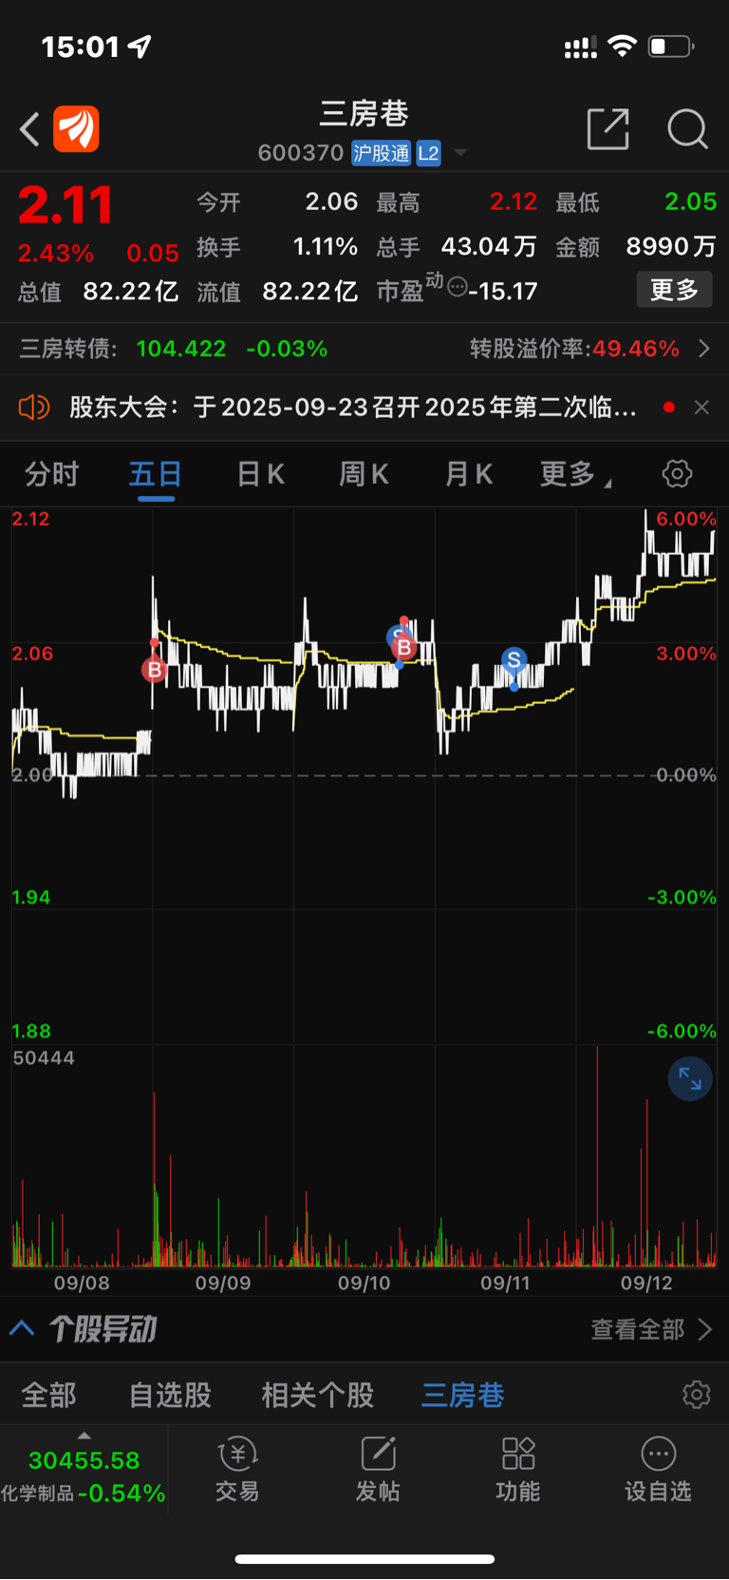
Task: Open the share/export icon
Action: [x=608, y=128]
